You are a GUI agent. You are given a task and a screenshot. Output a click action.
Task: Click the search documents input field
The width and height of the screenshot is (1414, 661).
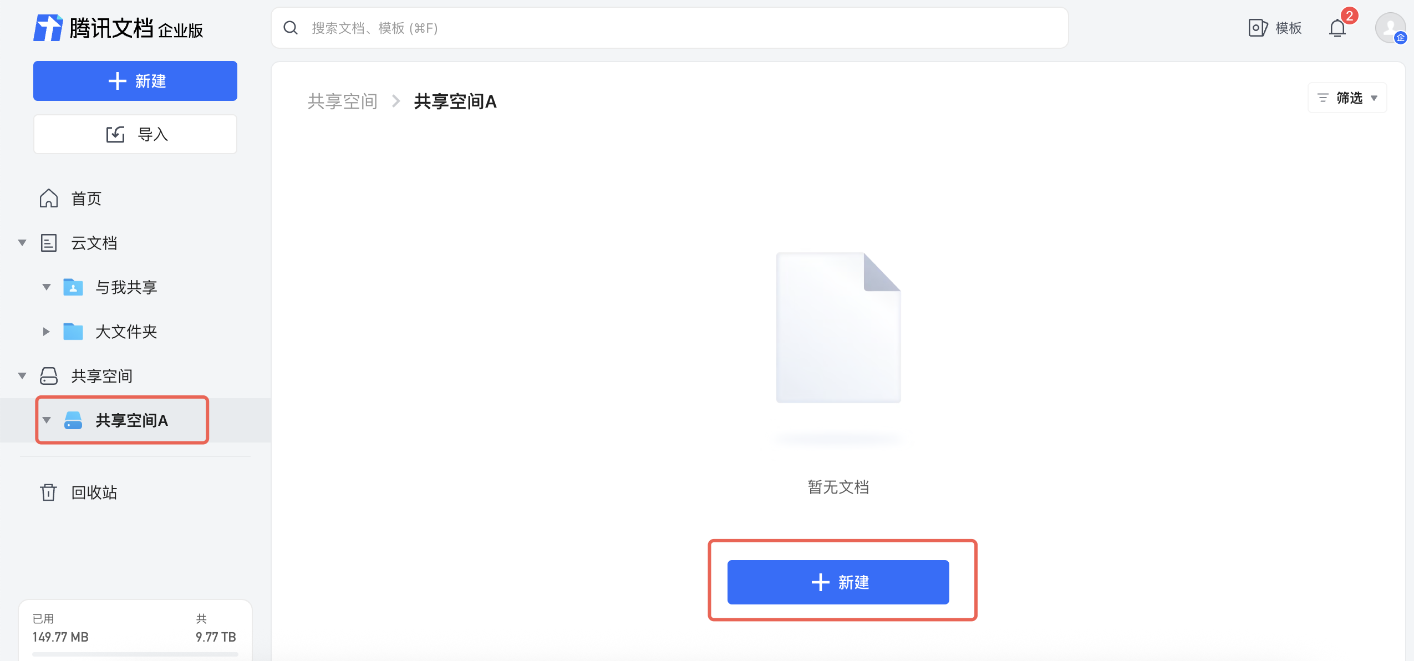[x=665, y=28]
